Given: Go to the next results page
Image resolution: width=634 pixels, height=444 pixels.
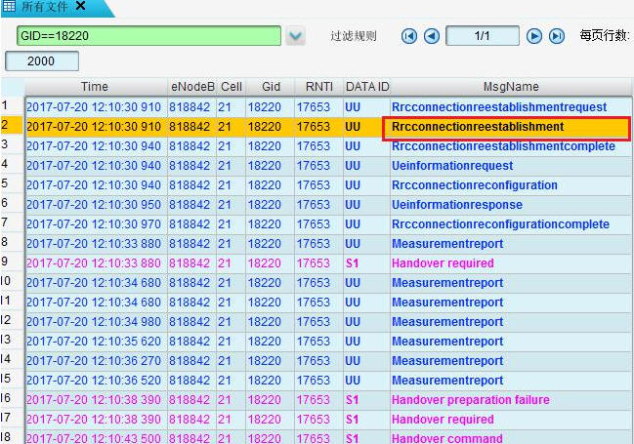Looking at the screenshot, I should 534,36.
